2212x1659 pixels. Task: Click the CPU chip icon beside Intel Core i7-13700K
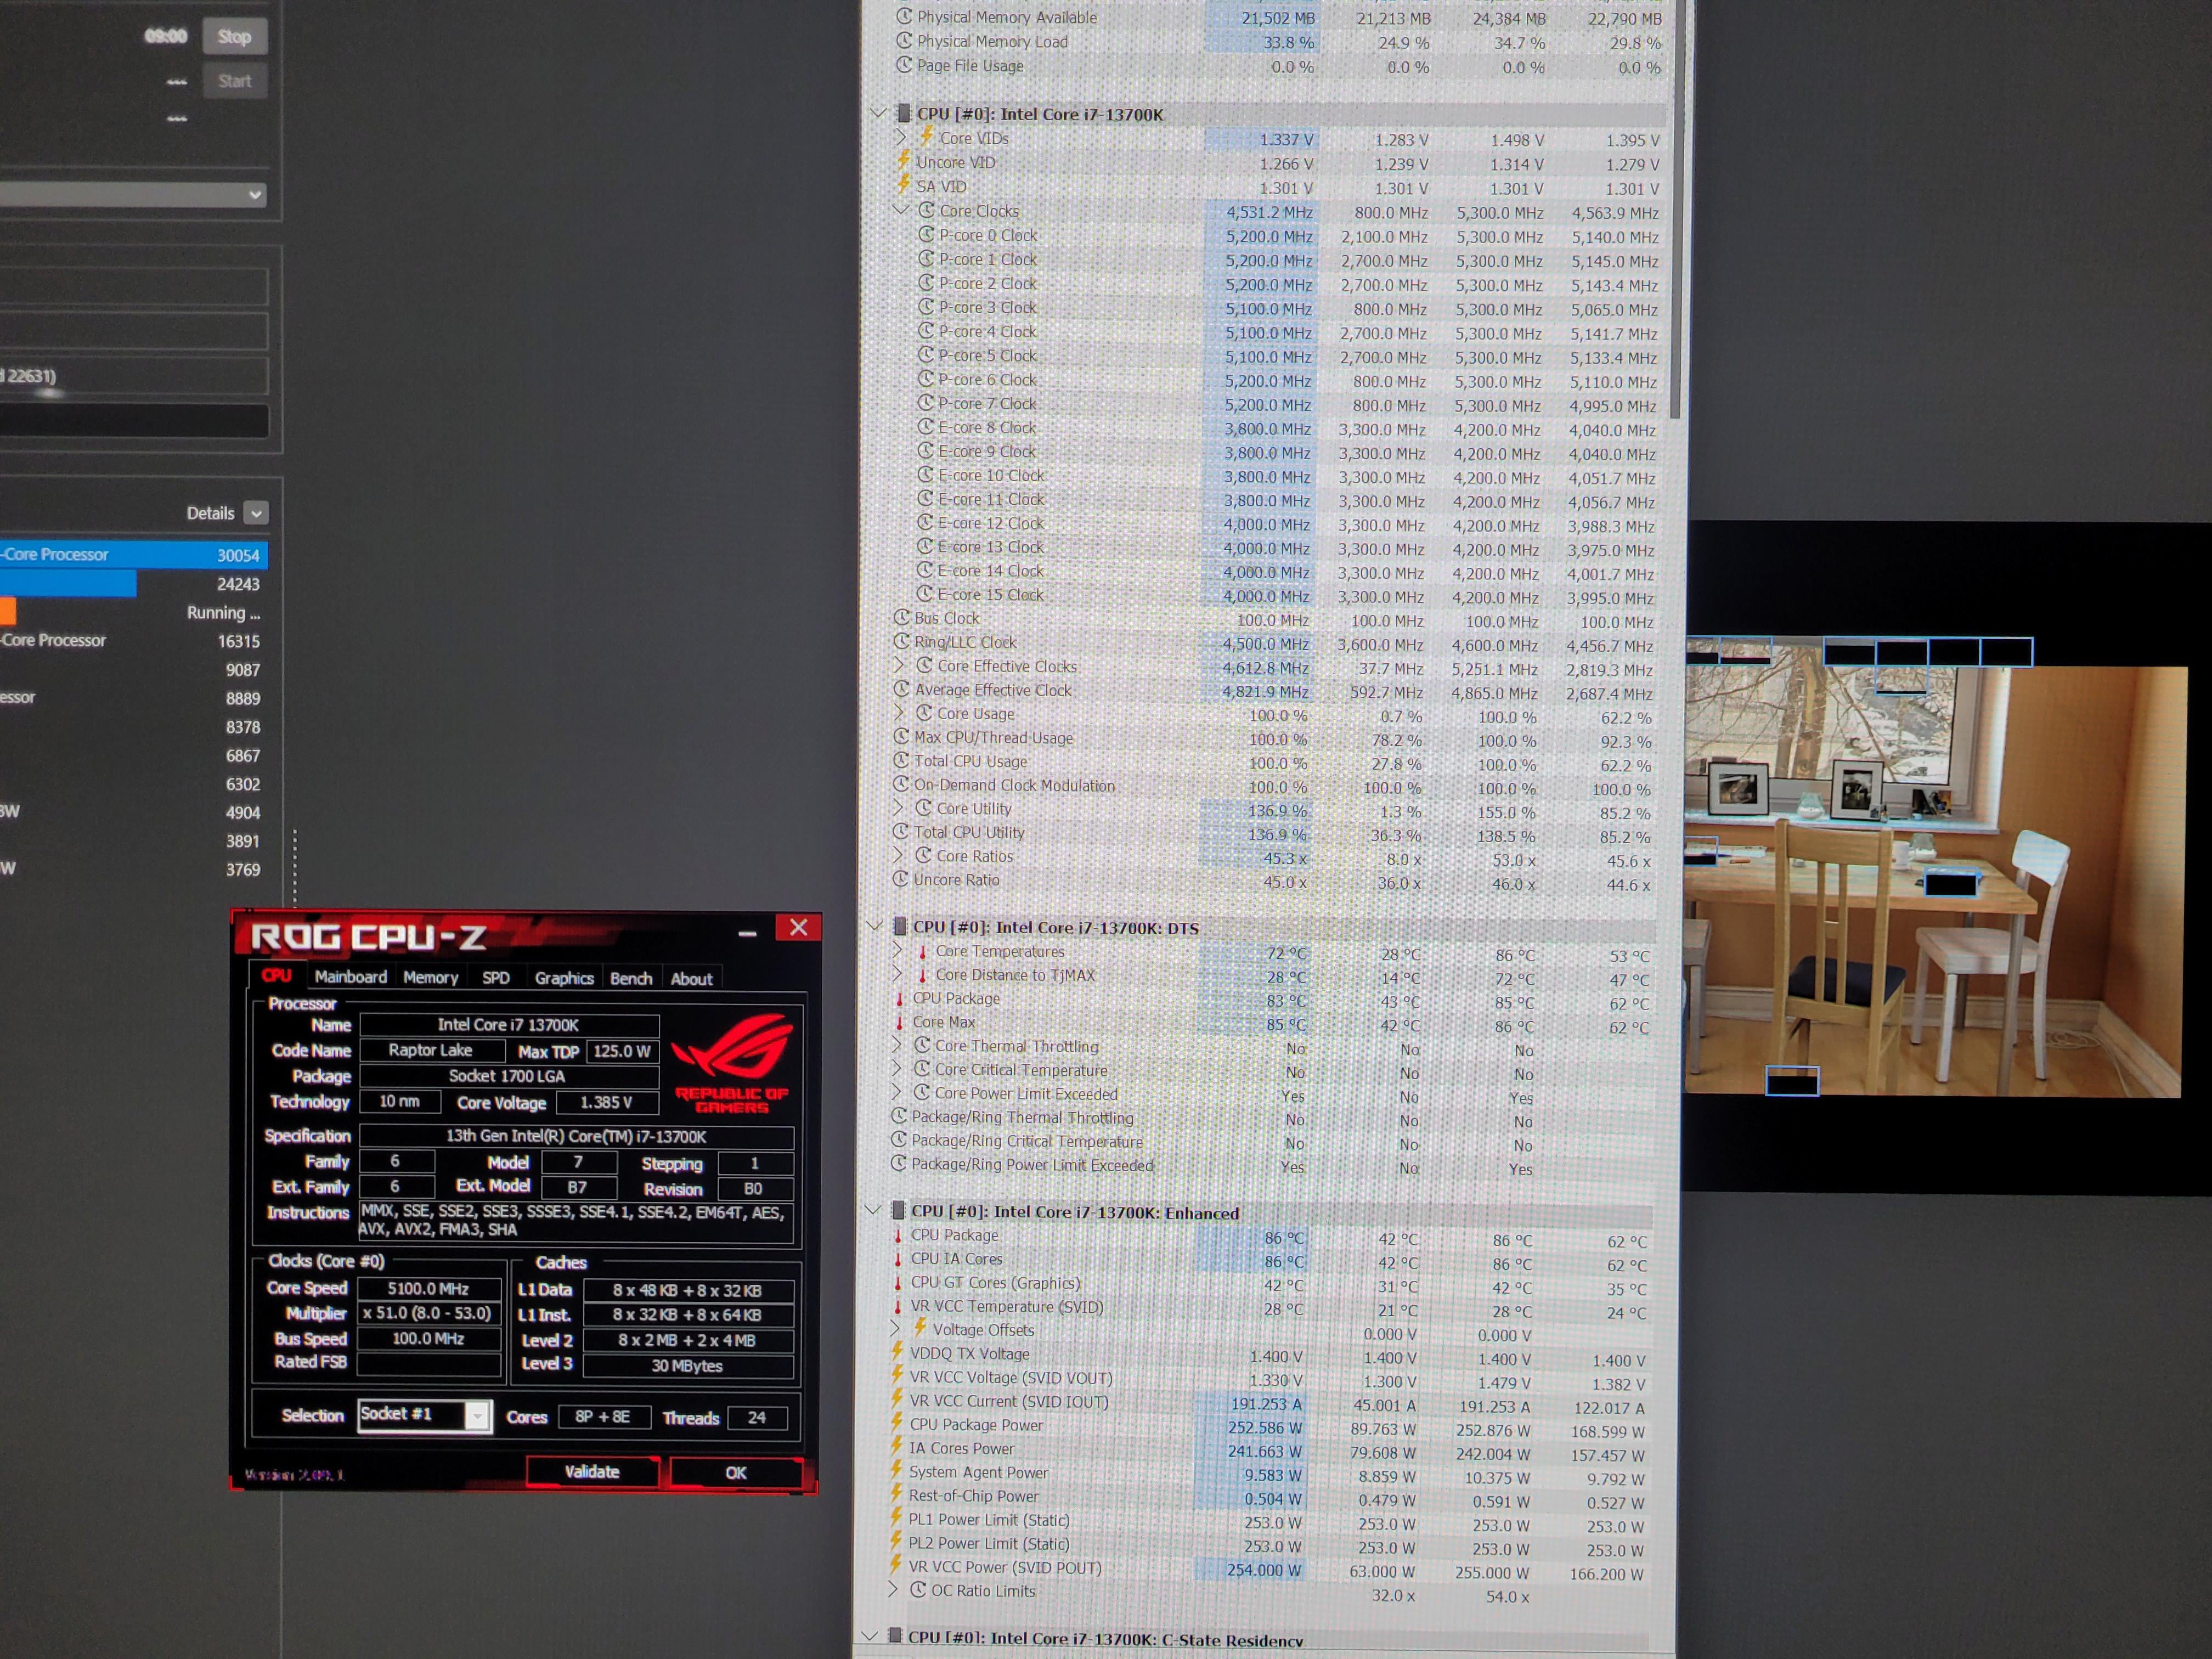(x=903, y=113)
